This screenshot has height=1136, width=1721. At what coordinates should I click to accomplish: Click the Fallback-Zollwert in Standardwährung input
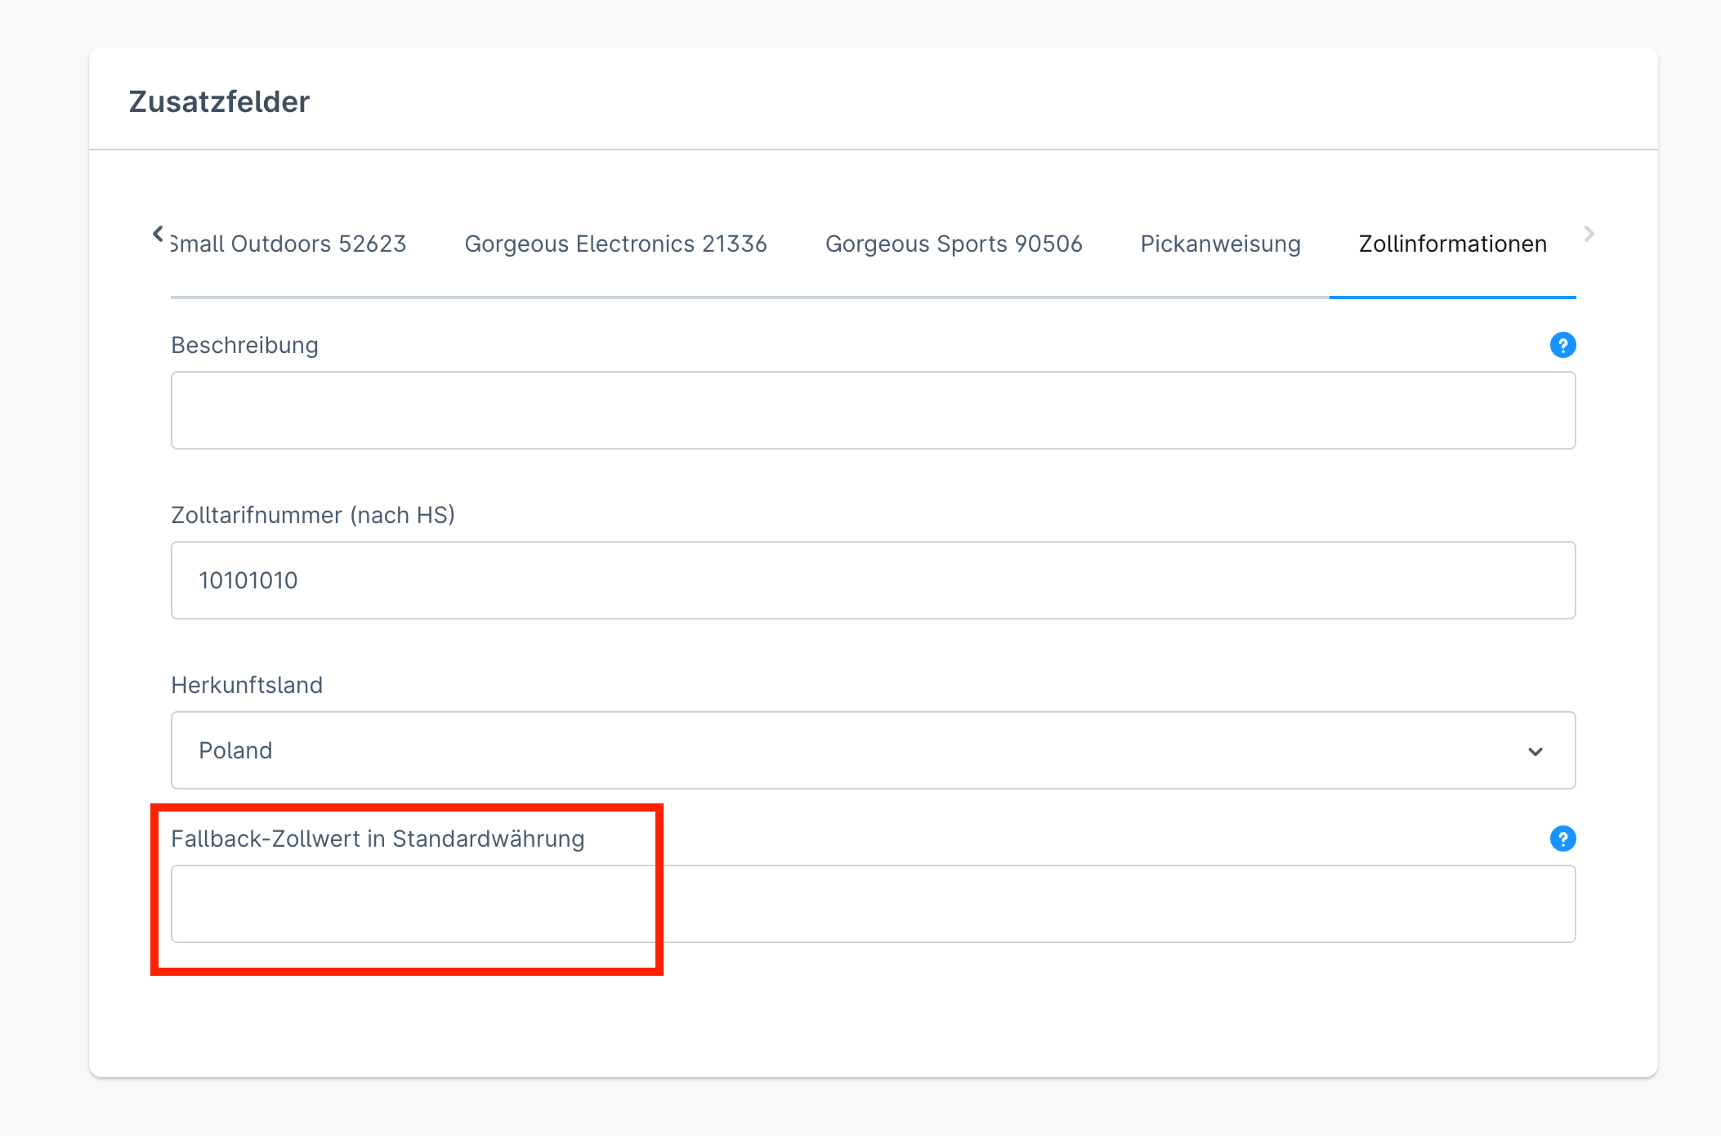tap(872, 904)
